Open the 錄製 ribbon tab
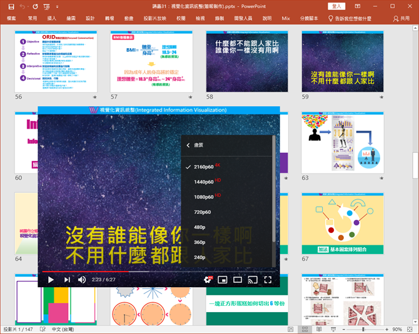The image size is (419, 334). click(220, 18)
